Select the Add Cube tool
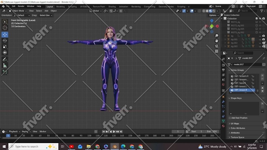 point(5,72)
